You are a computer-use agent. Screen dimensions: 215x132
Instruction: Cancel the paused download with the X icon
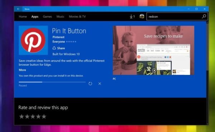click(x=100, y=83)
